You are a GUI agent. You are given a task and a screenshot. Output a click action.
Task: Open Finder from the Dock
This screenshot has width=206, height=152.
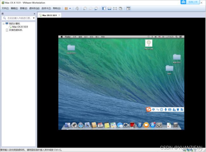tap(68, 125)
